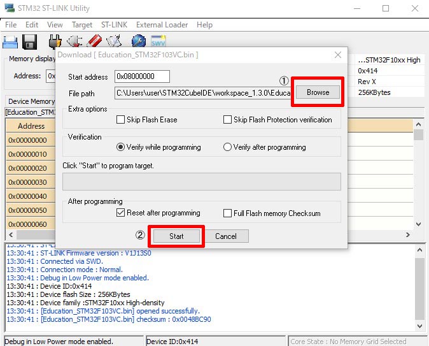Minimize the ST-LINK Utility window
The width and height of the screenshot is (429, 346).
point(357,8)
